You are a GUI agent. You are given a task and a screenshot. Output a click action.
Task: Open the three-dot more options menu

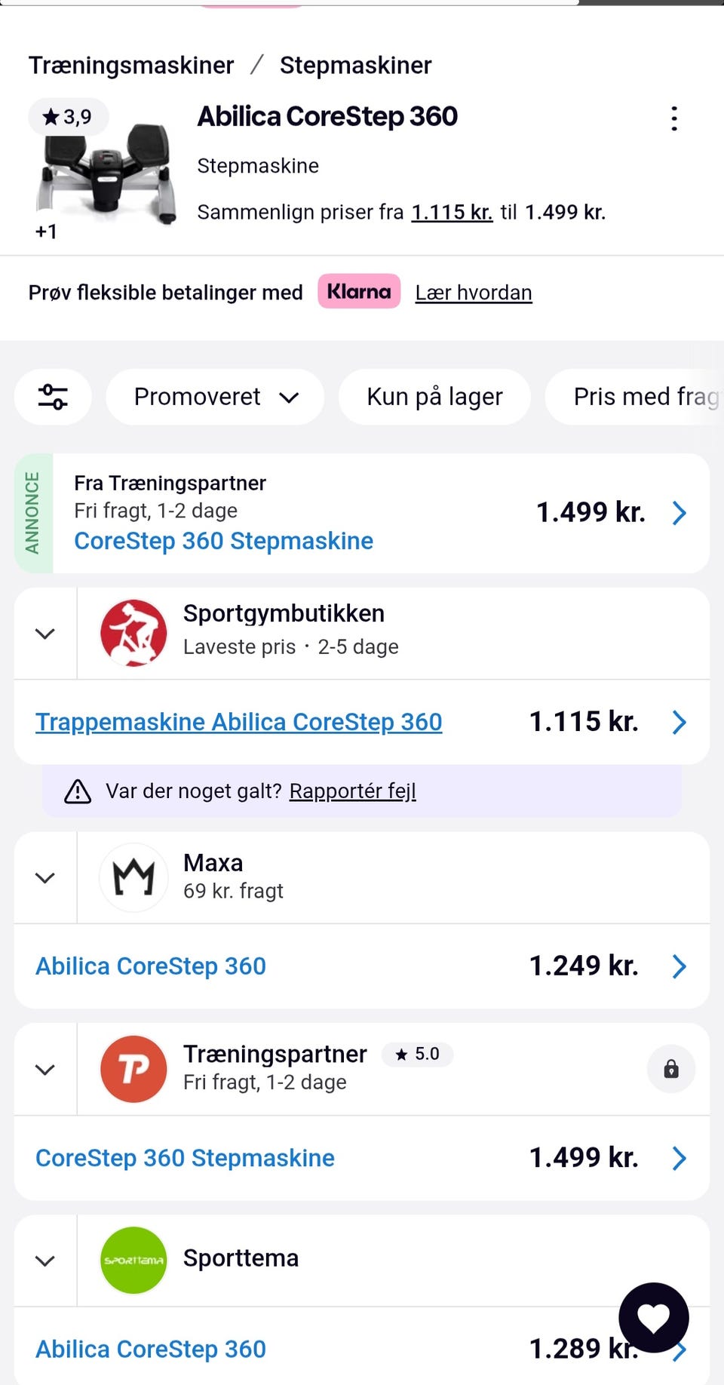(x=674, y=118)
